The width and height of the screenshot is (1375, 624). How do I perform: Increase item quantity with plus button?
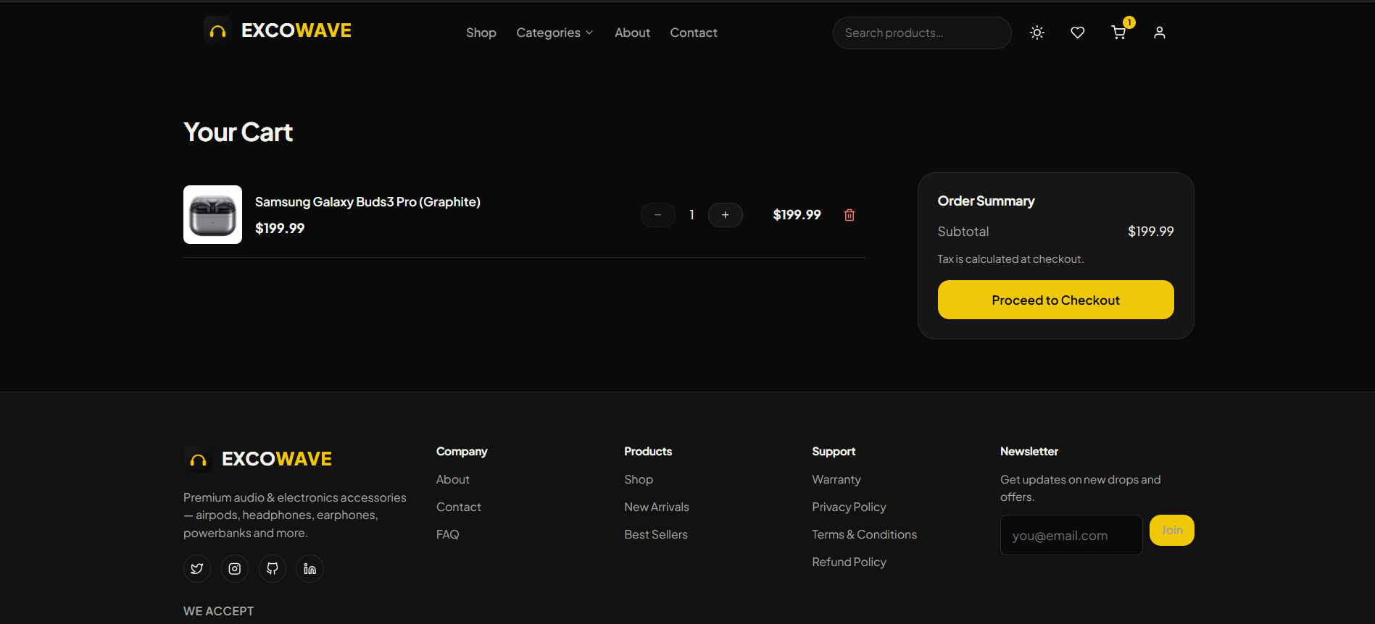point(726,215)
